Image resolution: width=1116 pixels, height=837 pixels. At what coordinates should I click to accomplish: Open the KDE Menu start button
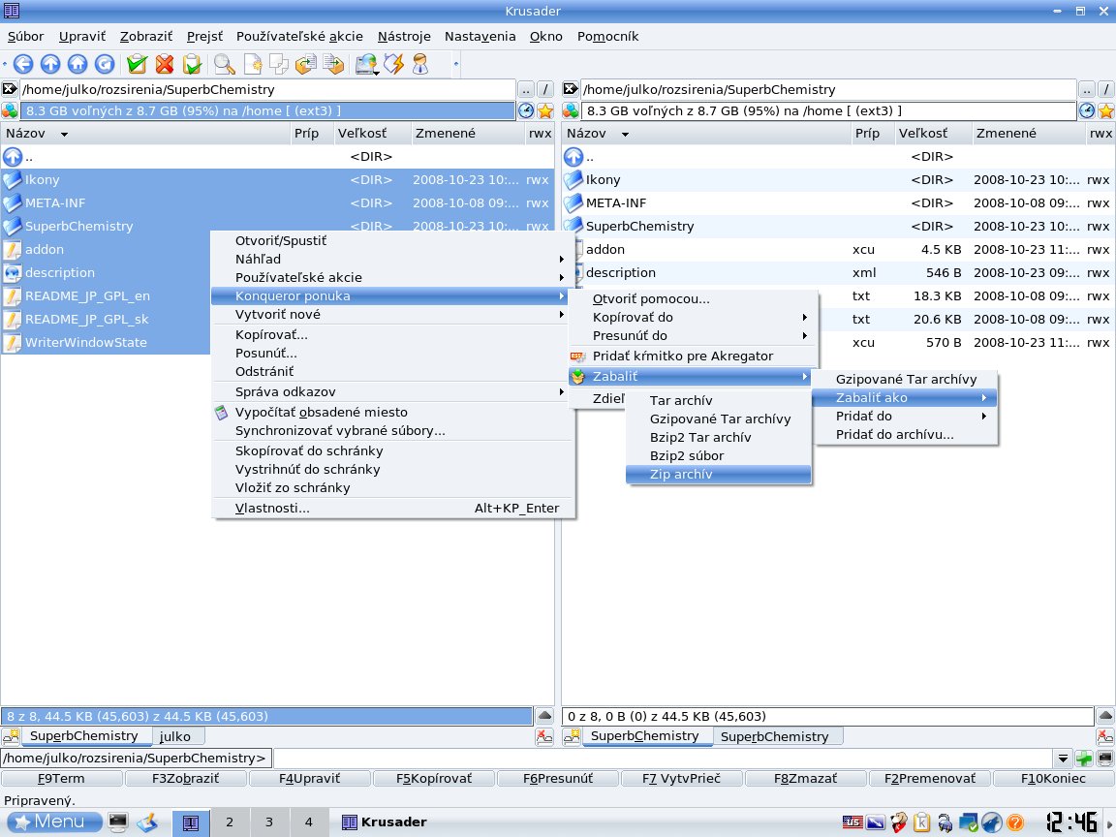click(x=54, y=822)
